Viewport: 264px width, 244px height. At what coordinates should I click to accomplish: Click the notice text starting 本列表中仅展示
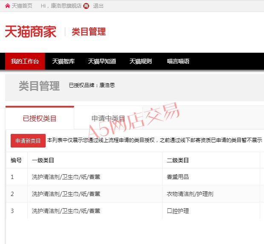click(x=154, y=140)
